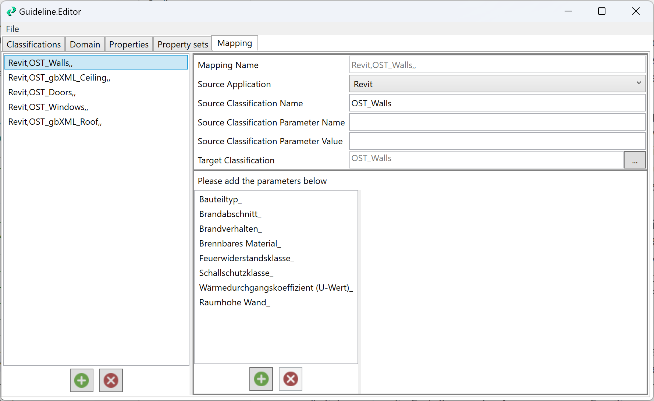Select the Revit,OST_gbXML_Roof,, mapping

(x=96, y=121)
